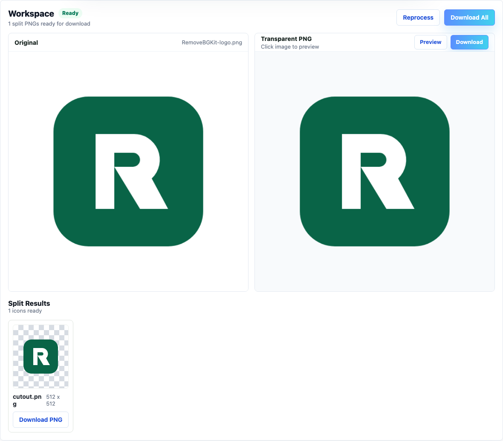Click the RemoveBGKit-logo.png filename
This screenshot has width=503, height=441.
tap(212, 43)
